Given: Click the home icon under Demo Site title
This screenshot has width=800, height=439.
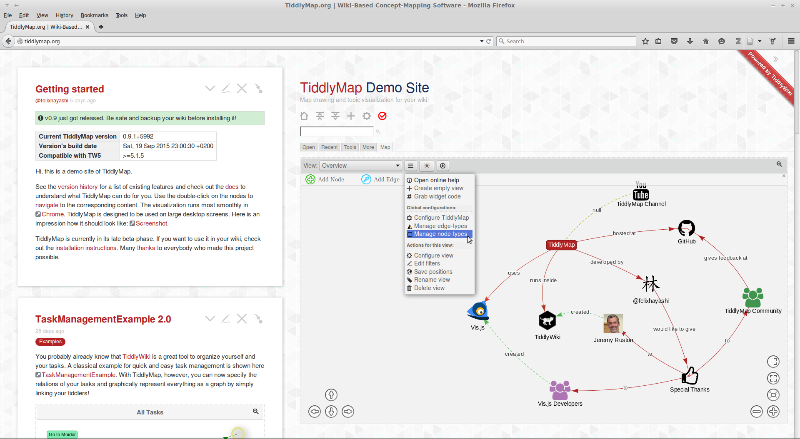Looking at the screenshot, I should point(304,116).
